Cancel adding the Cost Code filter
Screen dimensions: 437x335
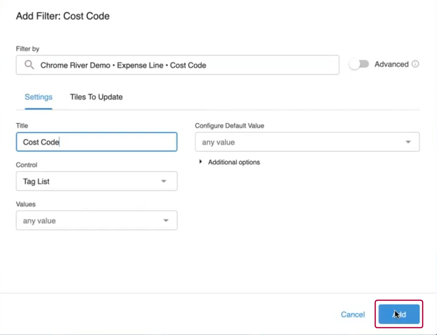(352, 314)
